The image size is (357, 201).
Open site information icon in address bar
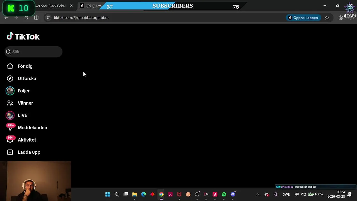click(48, 18)
